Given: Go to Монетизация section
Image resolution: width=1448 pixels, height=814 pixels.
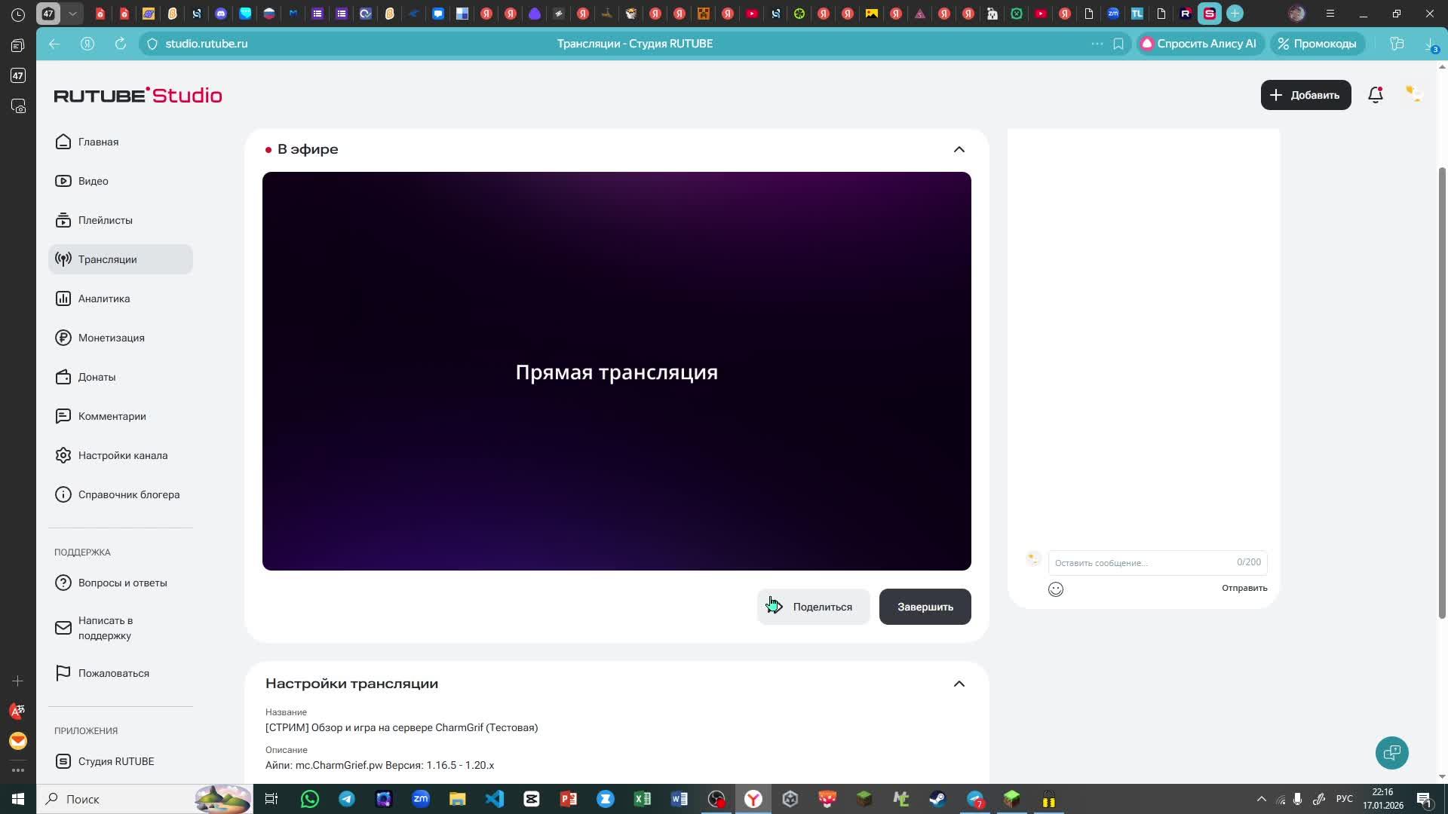Looking at the screenshot, I should pyautogui.click(x=112, y=338).
